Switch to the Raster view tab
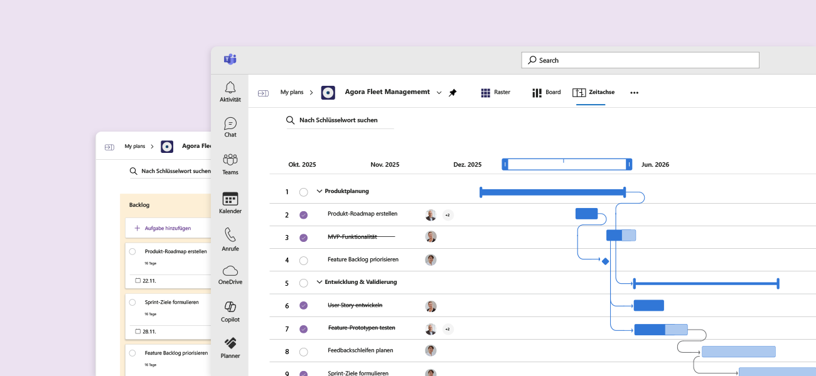Viewport: 816px width, 376px height. point(495,93)
